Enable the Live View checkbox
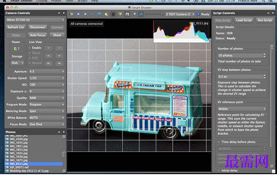This screenshot has height=176, width=277. [30, 48]
